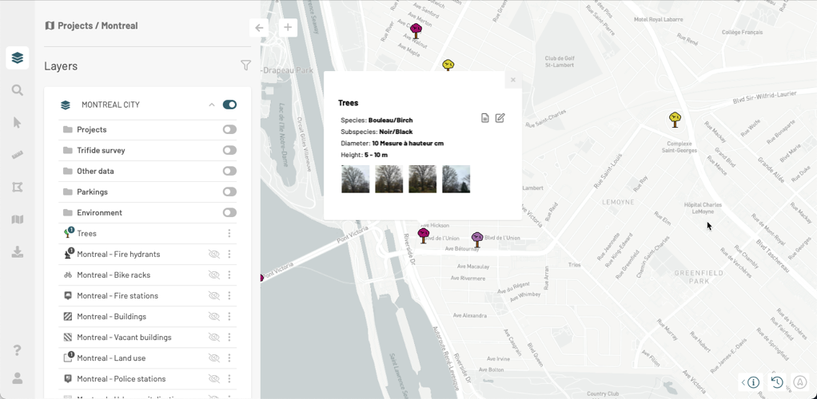Select the Trifide survey folder
Image resolution: width=817 pixels, height=399 pixels.
(x=101, y=150)
